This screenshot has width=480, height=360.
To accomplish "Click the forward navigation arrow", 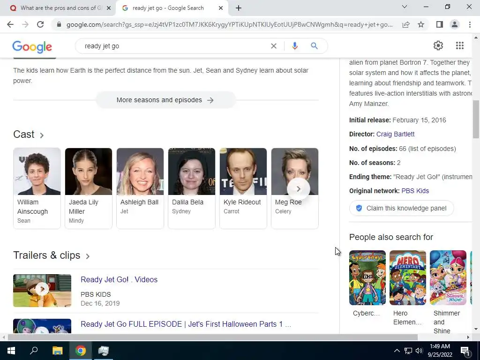I will [25, 24].
